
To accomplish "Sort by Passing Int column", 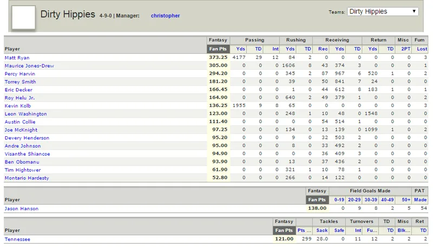I will 275,49.
